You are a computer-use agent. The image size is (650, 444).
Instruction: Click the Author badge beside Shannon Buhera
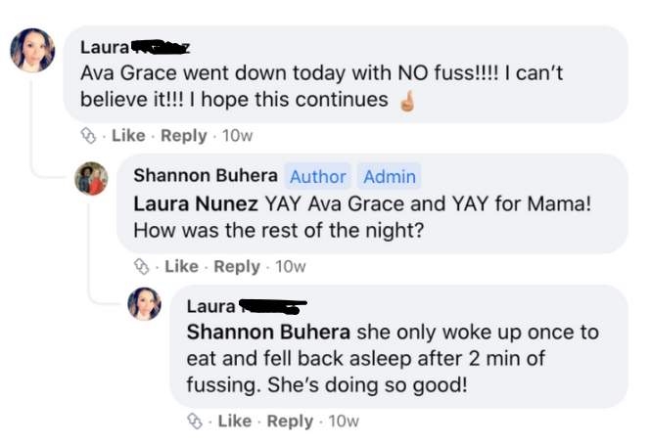tap(317, 177)
